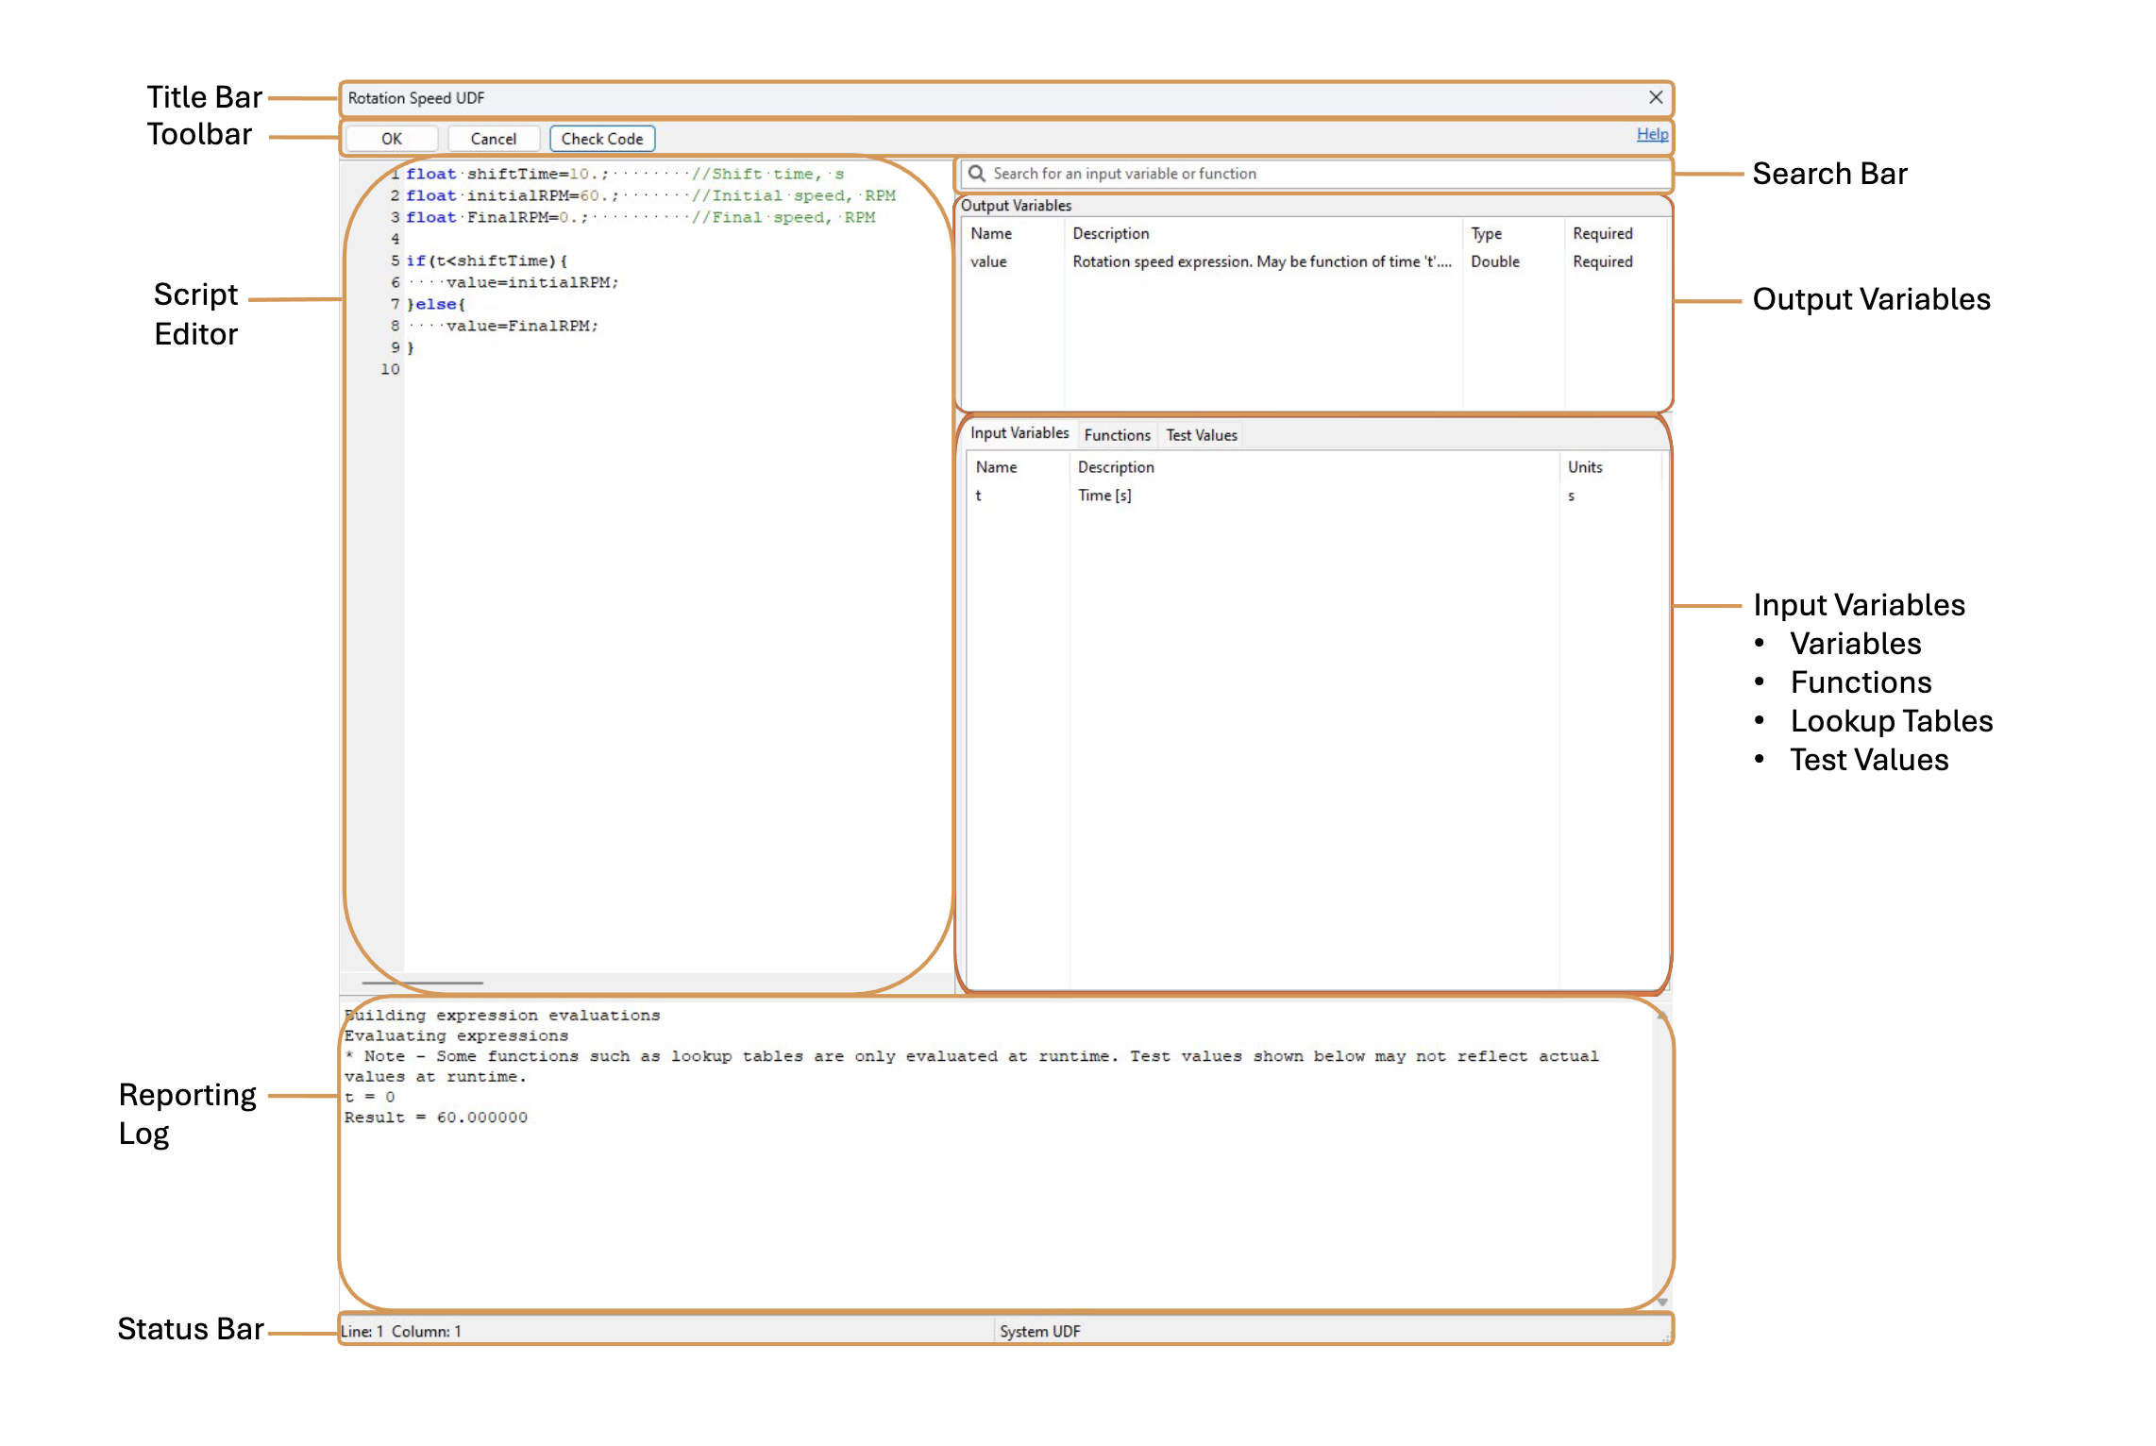
Task: Click the 'Result = 60.000000' log line
Action: pos(435,1118)
